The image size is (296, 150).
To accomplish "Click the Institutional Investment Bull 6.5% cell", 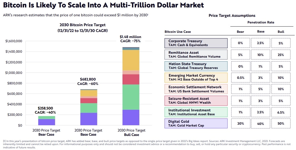I will (x=281, y=112).
